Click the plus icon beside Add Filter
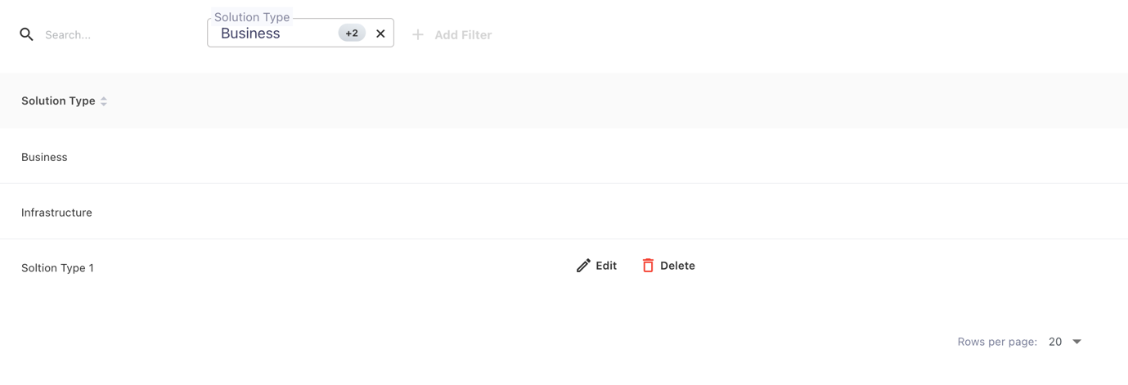The height and width of the screenshot is (385, 1128). 418,35
